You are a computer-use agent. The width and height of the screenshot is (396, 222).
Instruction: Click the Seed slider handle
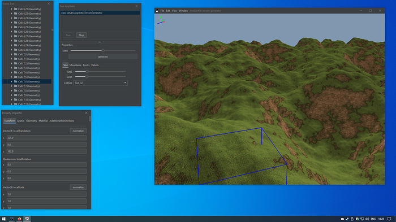(103, 50)
